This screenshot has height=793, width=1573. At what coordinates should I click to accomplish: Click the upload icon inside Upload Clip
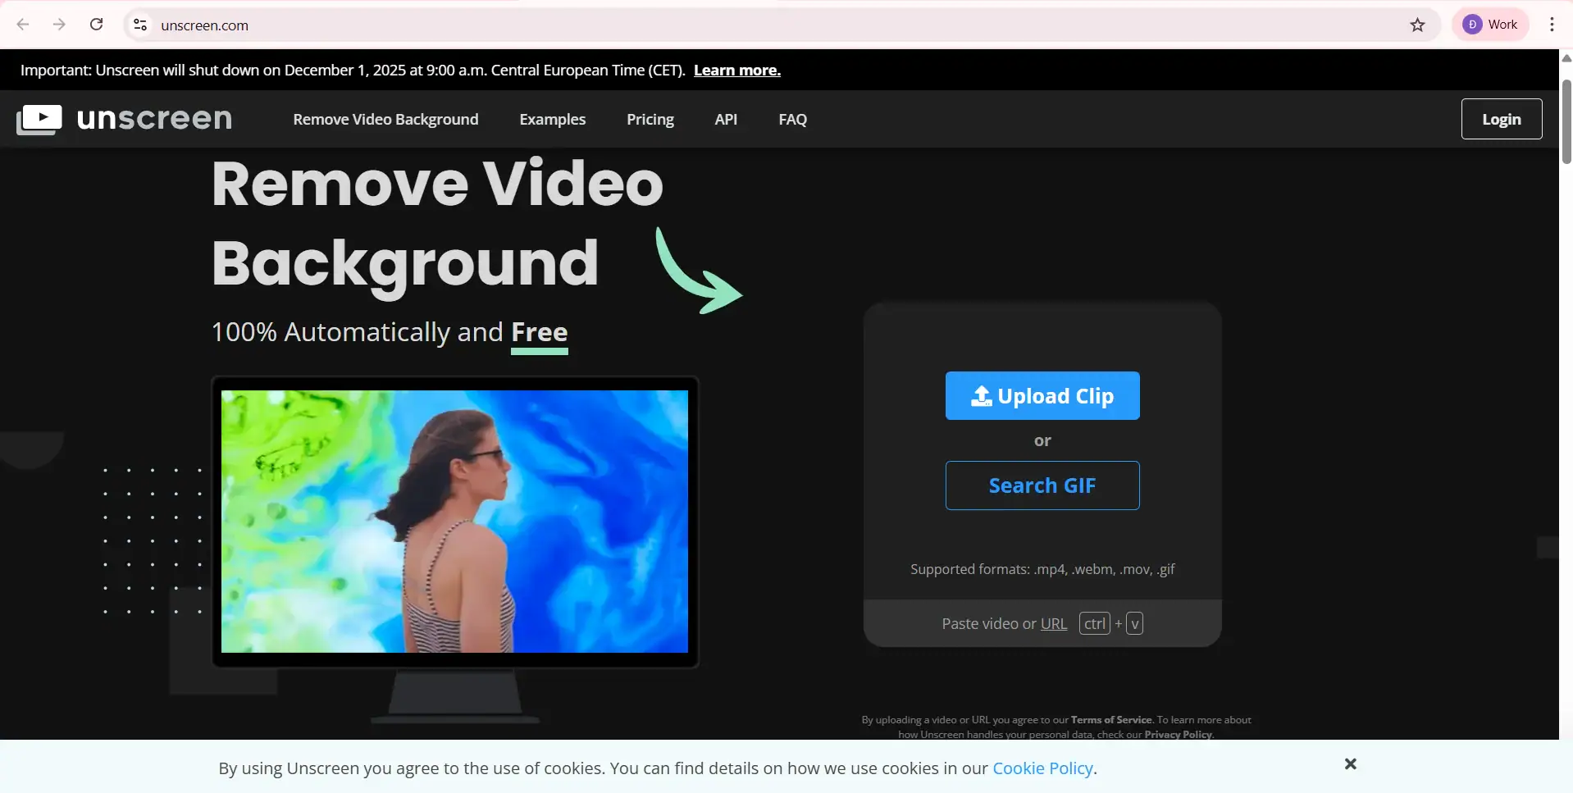[x=981, y=396]
